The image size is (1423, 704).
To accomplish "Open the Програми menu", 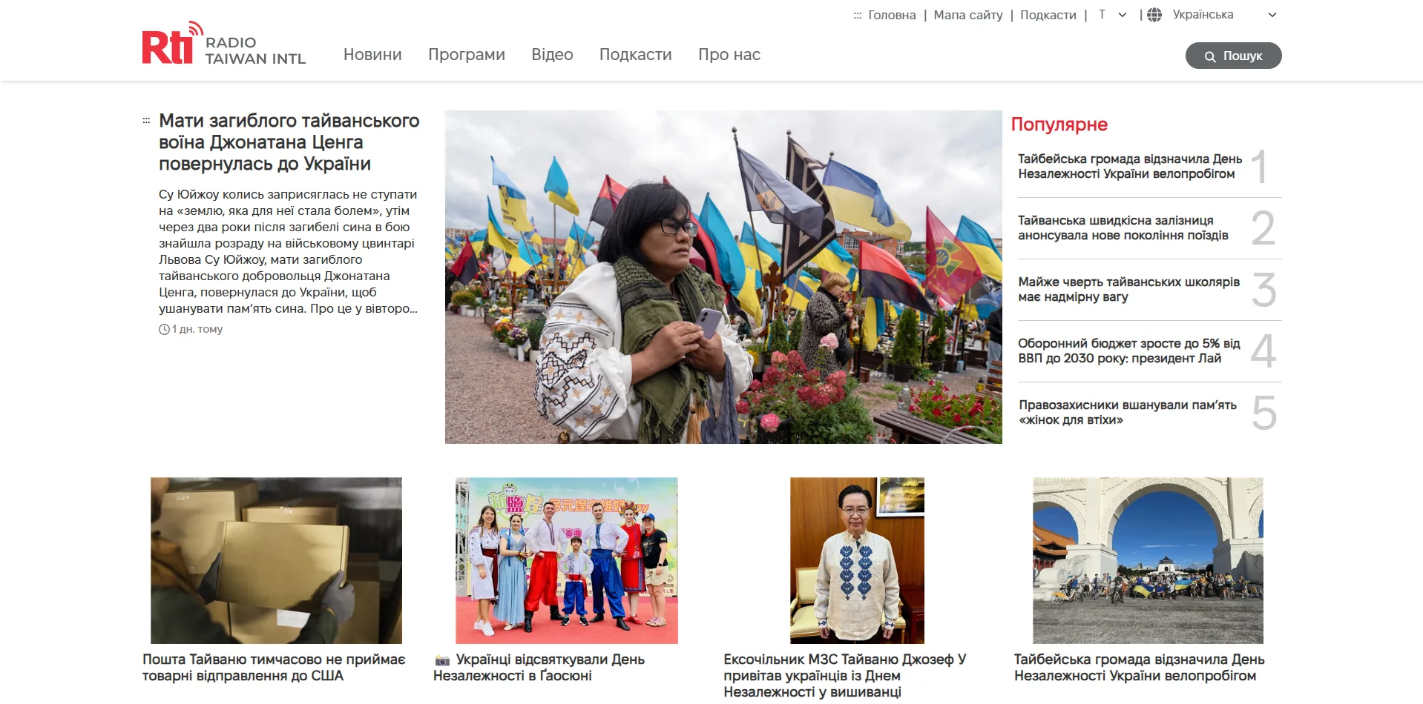I will point(466,55).
